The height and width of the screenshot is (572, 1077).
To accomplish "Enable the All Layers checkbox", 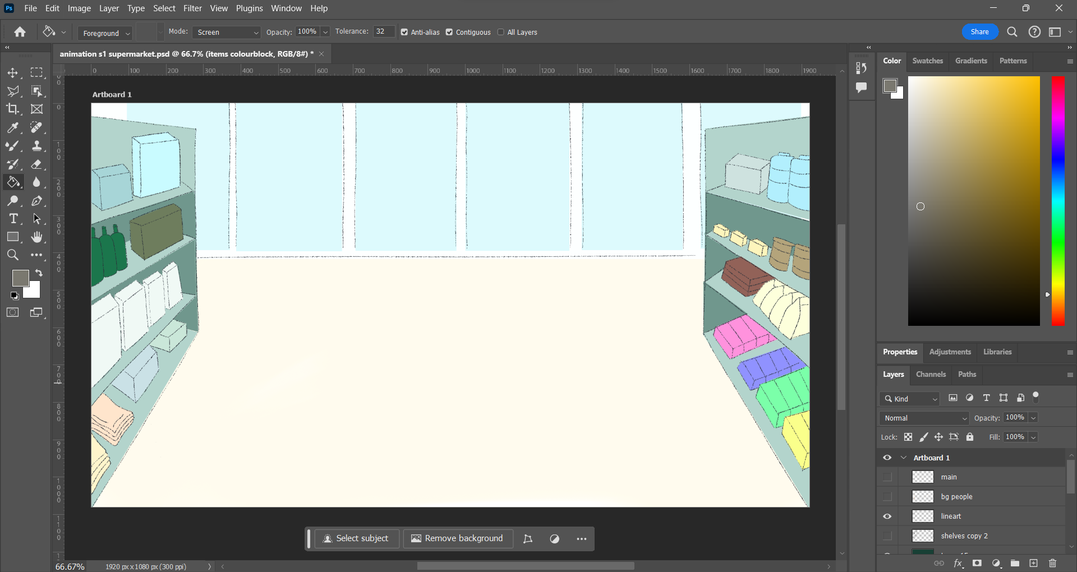I will point(501,33).
